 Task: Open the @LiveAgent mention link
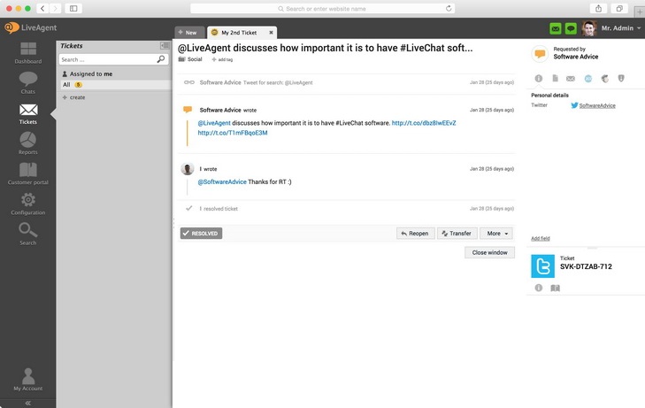(214, 123)
